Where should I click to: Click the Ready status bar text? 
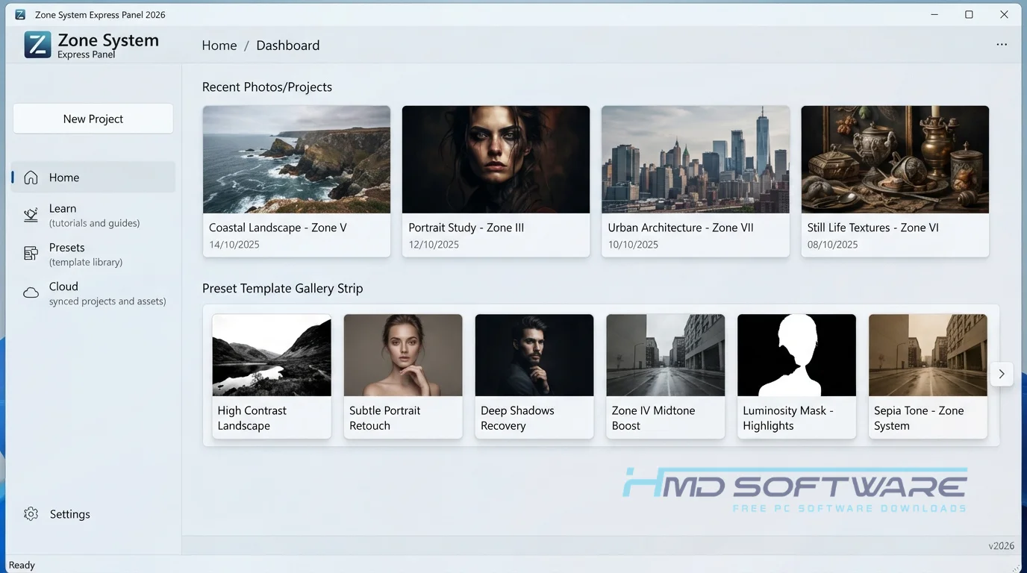tap(22, 565)
